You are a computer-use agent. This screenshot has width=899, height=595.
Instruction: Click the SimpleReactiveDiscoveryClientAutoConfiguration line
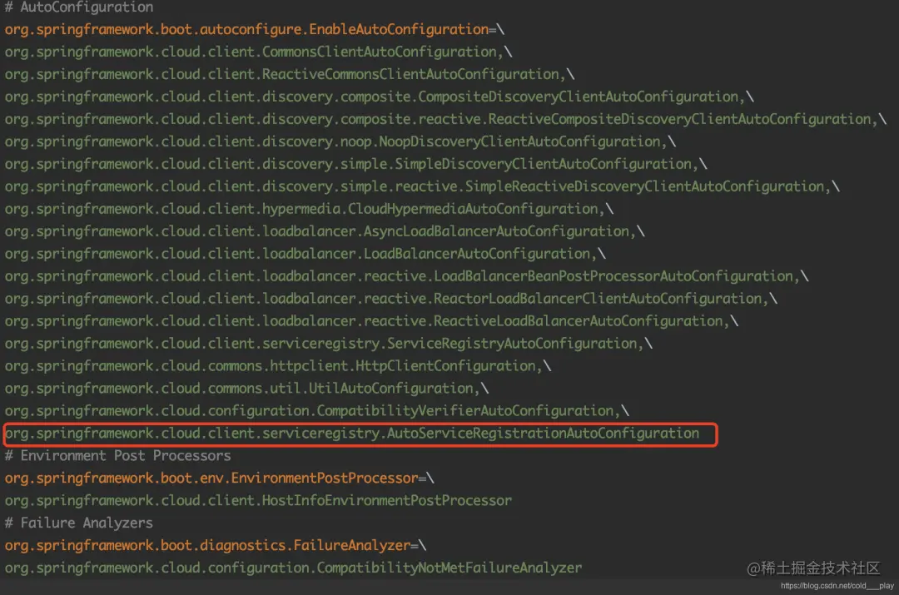(x=422, y=186)
